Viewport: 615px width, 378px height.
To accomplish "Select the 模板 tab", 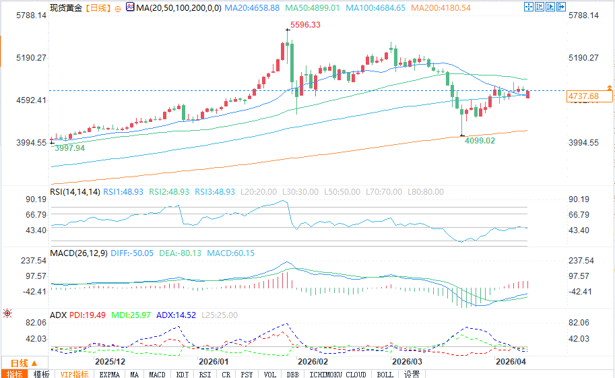I will tap(41, 374).
